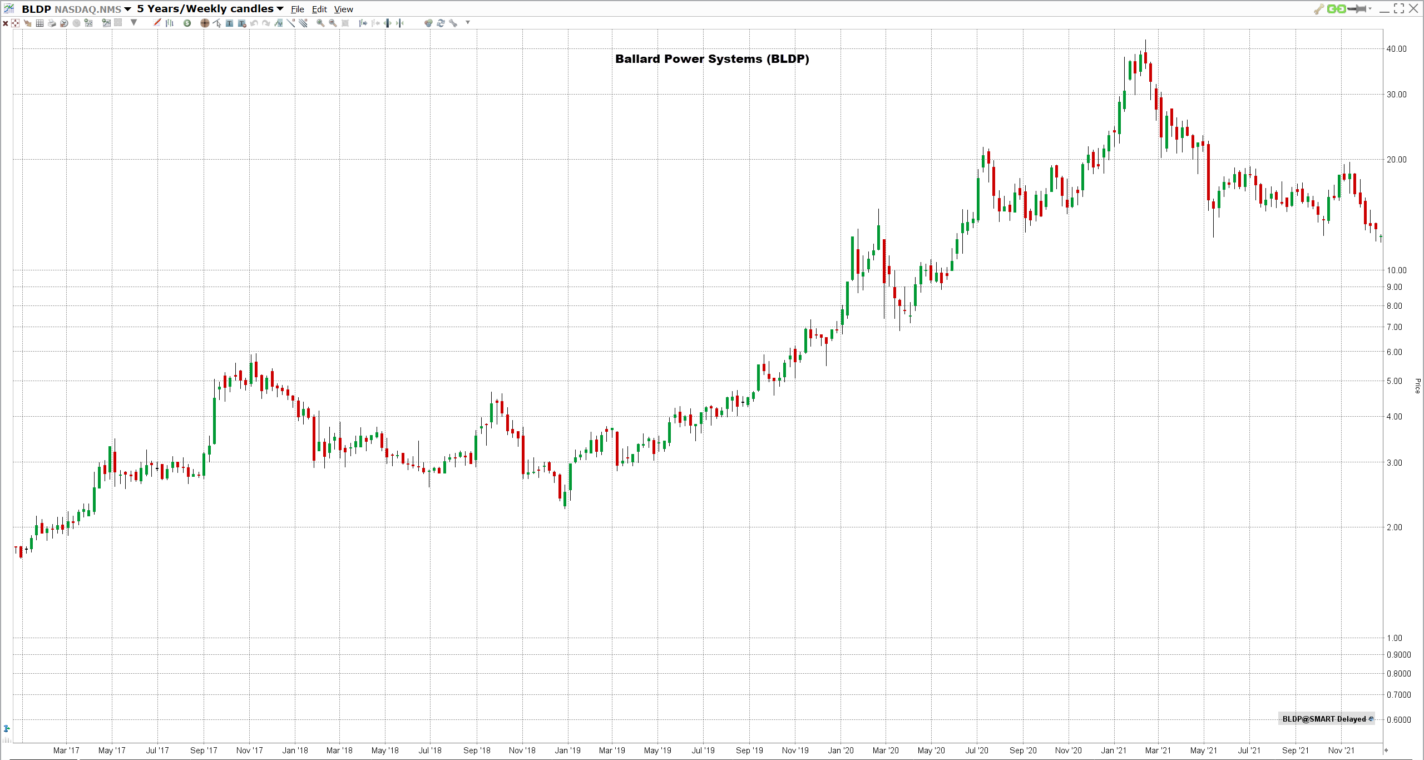Click the Jan '20 date axis label

tap(840, 751)
